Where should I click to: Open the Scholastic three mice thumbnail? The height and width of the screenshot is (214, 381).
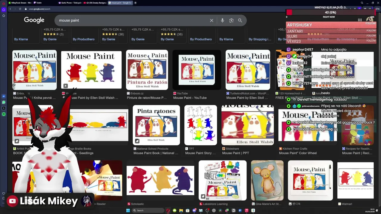pos(160,180)
